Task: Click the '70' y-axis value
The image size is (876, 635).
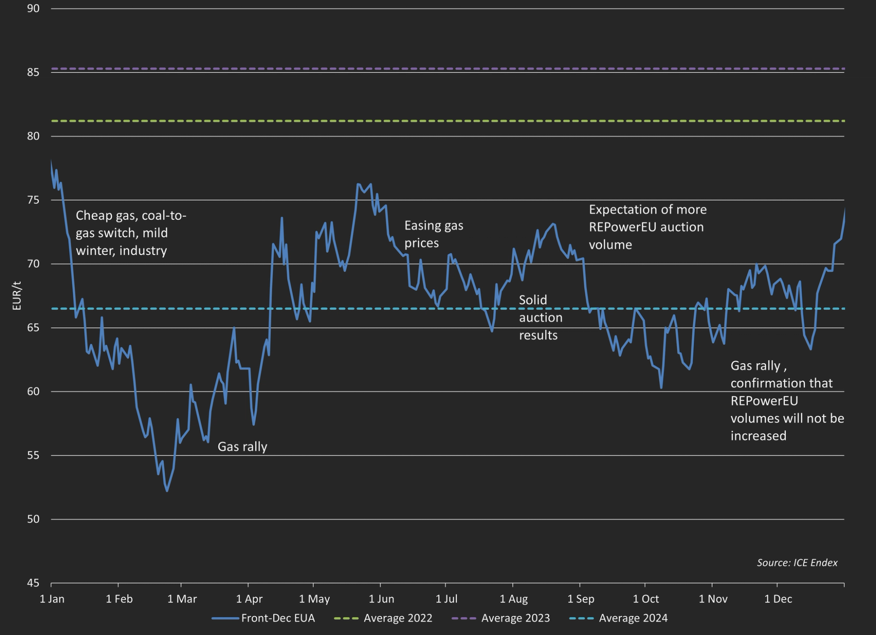Action: (33, 264)
